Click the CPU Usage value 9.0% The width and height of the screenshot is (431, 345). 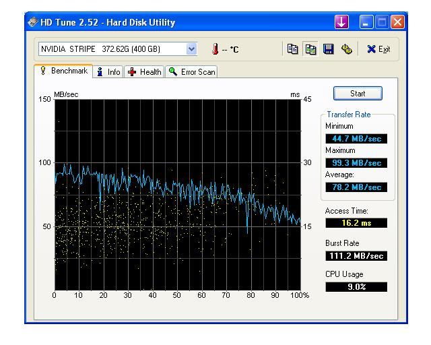tap(356, 287)
